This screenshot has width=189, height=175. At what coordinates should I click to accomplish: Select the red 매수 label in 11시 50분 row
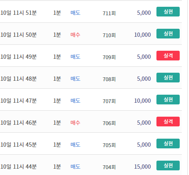[x=75, y=35]
